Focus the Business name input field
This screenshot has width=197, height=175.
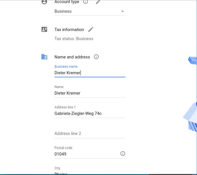89,73
